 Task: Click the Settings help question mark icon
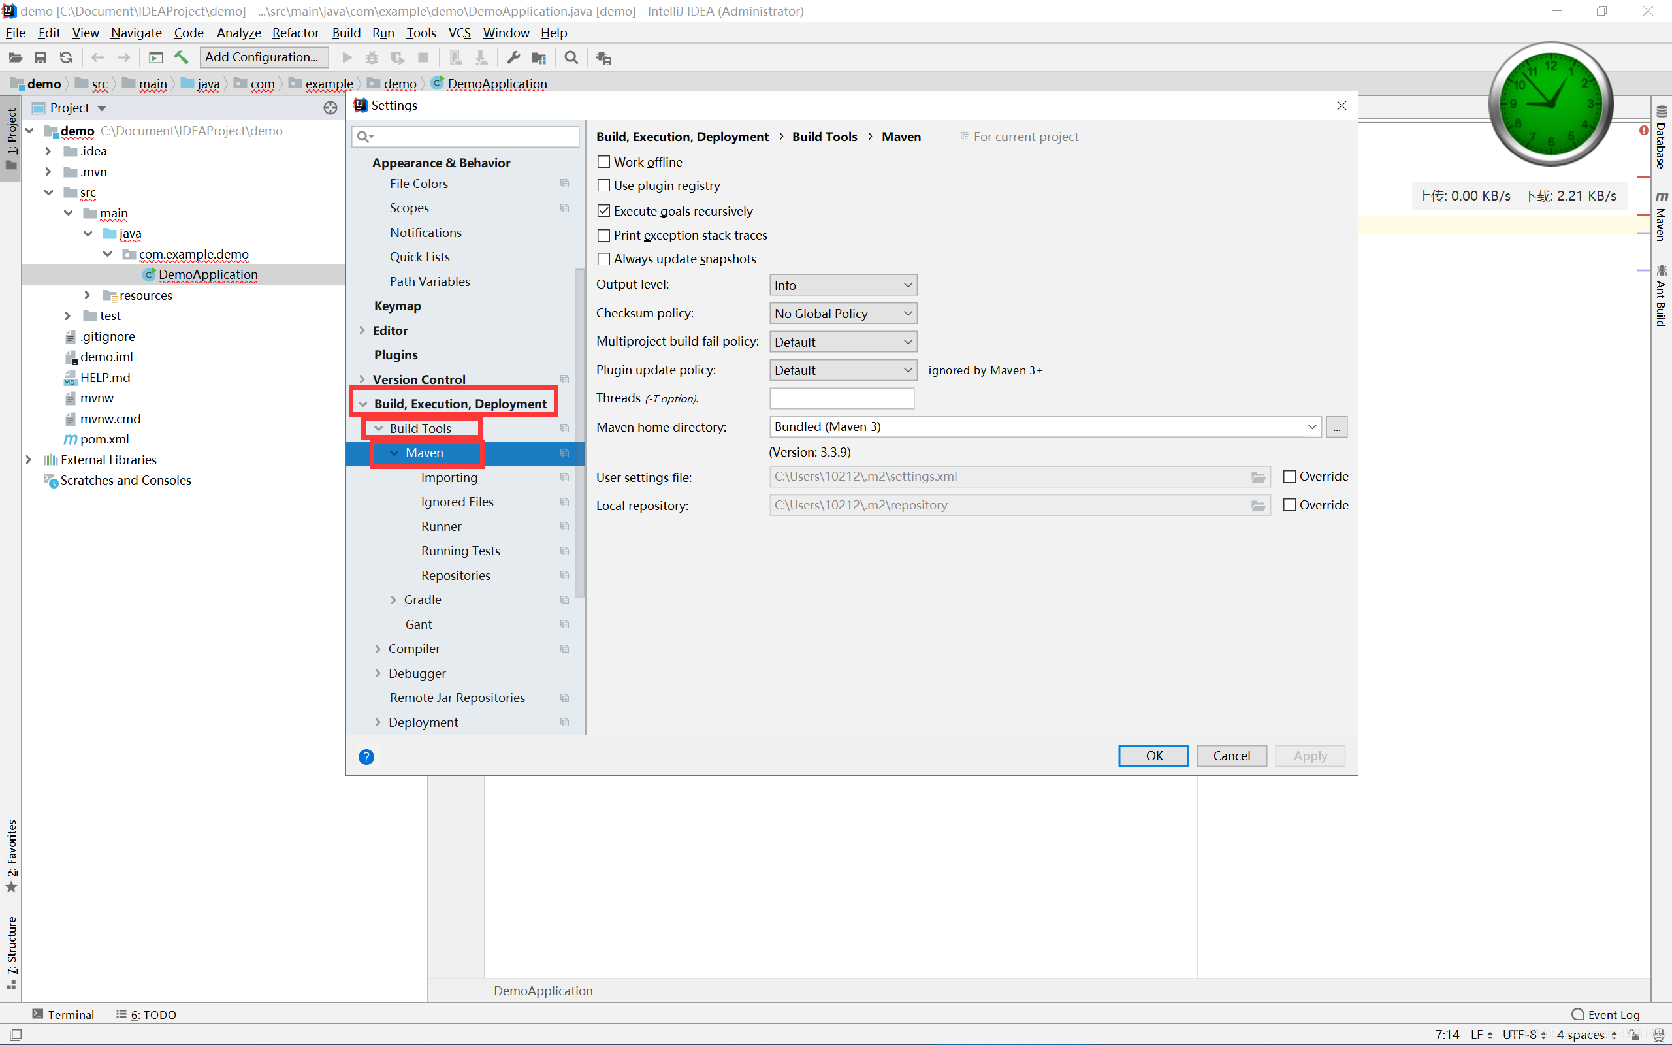point(366,757)
